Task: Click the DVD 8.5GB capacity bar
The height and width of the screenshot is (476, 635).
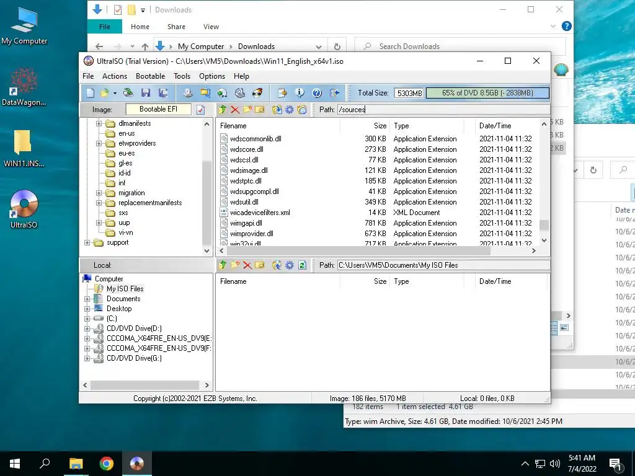Action: (x=487, y=93)
